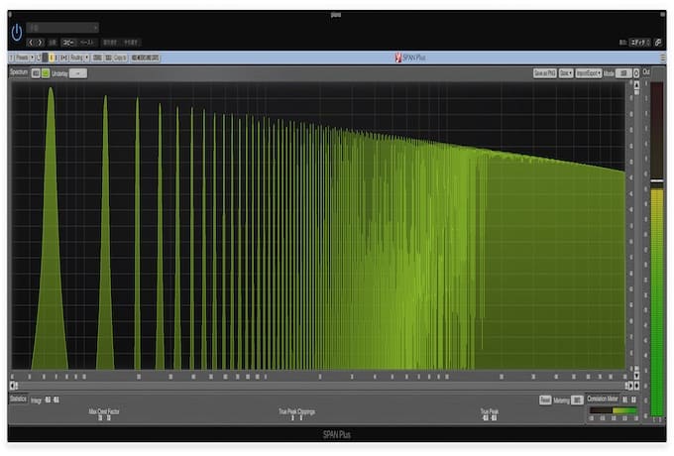Go to the next preset with right arrow
The image size is (674, 456).
coord(40,43)
